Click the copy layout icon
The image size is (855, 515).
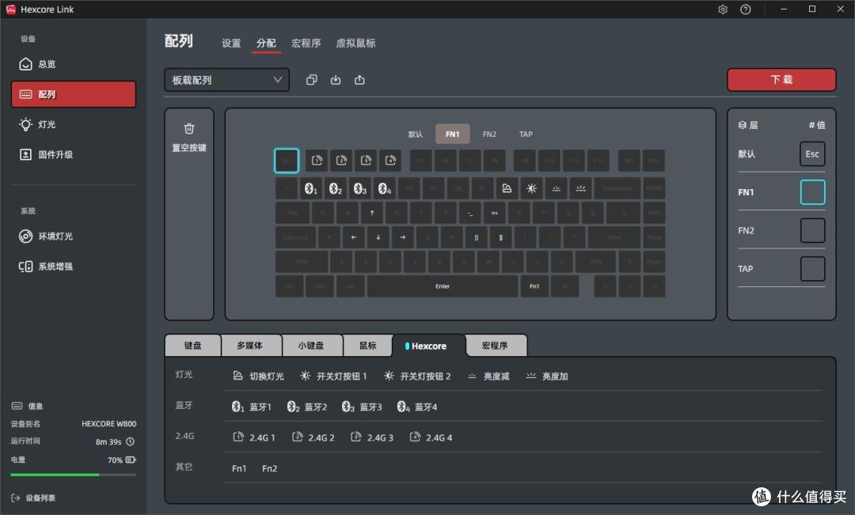[311, 80]
